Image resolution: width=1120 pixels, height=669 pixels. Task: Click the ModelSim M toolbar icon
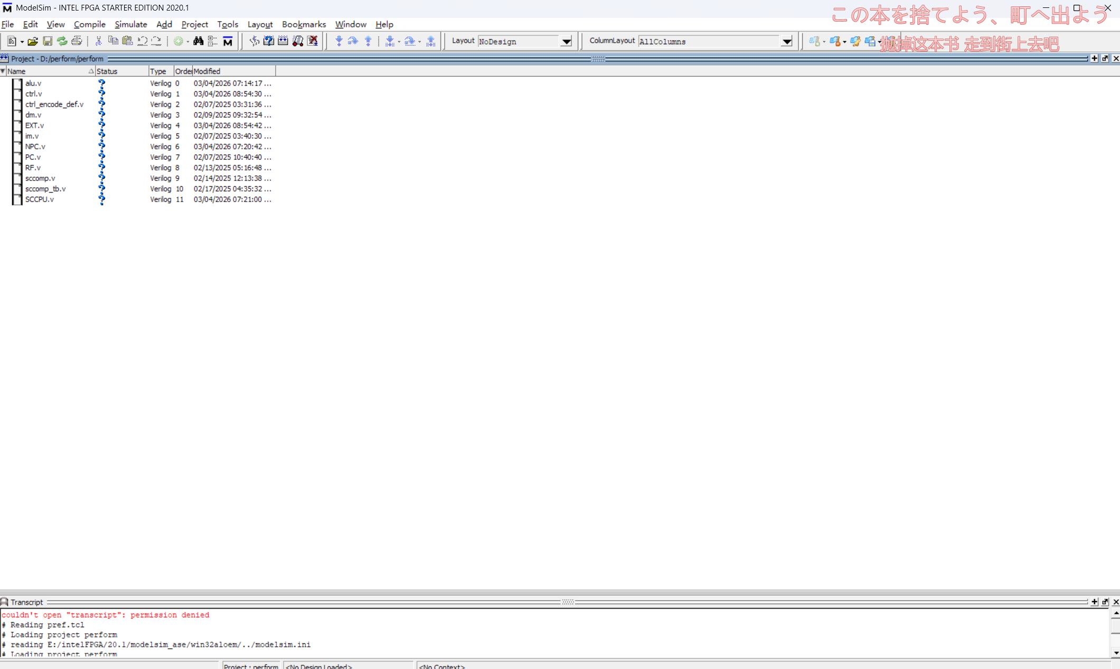(228, 41)
